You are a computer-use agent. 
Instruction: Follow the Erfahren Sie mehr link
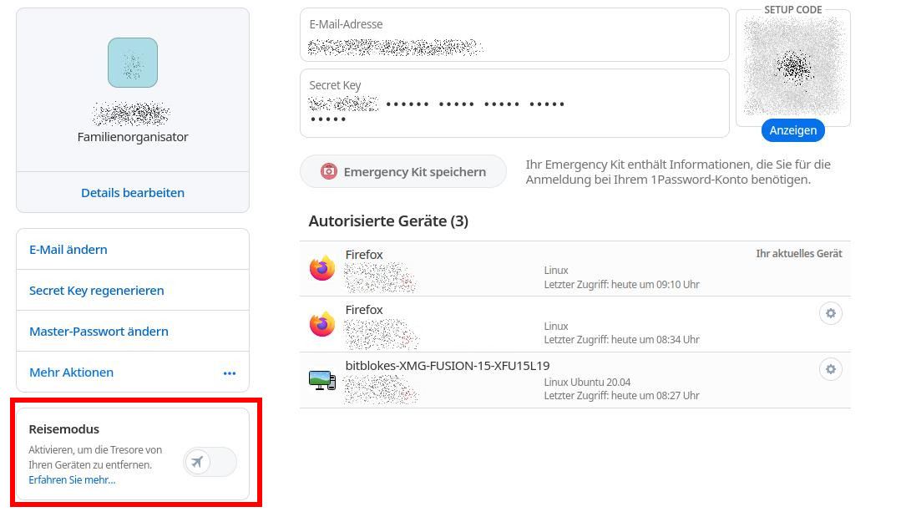coord(72,479)
